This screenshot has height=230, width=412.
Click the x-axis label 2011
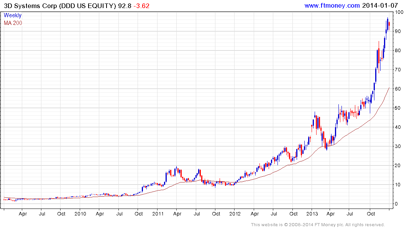coord(158,214)
